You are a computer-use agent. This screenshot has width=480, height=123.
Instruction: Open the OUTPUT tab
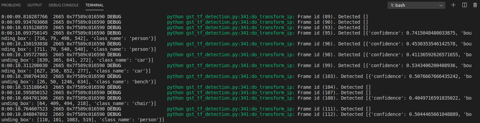pos(35,5)
